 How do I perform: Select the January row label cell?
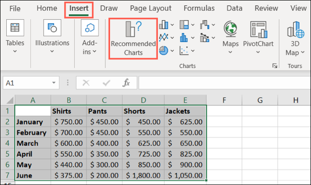coord(33,121)
